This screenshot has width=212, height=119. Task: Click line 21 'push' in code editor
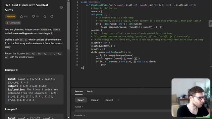click(x=103, y=65)
